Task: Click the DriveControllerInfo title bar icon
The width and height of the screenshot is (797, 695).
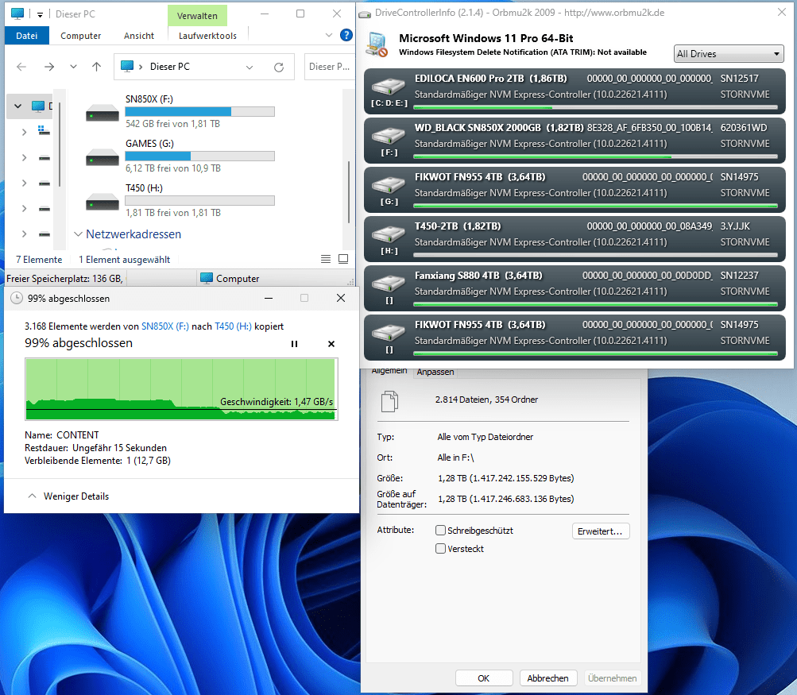Action: point(365,14)
